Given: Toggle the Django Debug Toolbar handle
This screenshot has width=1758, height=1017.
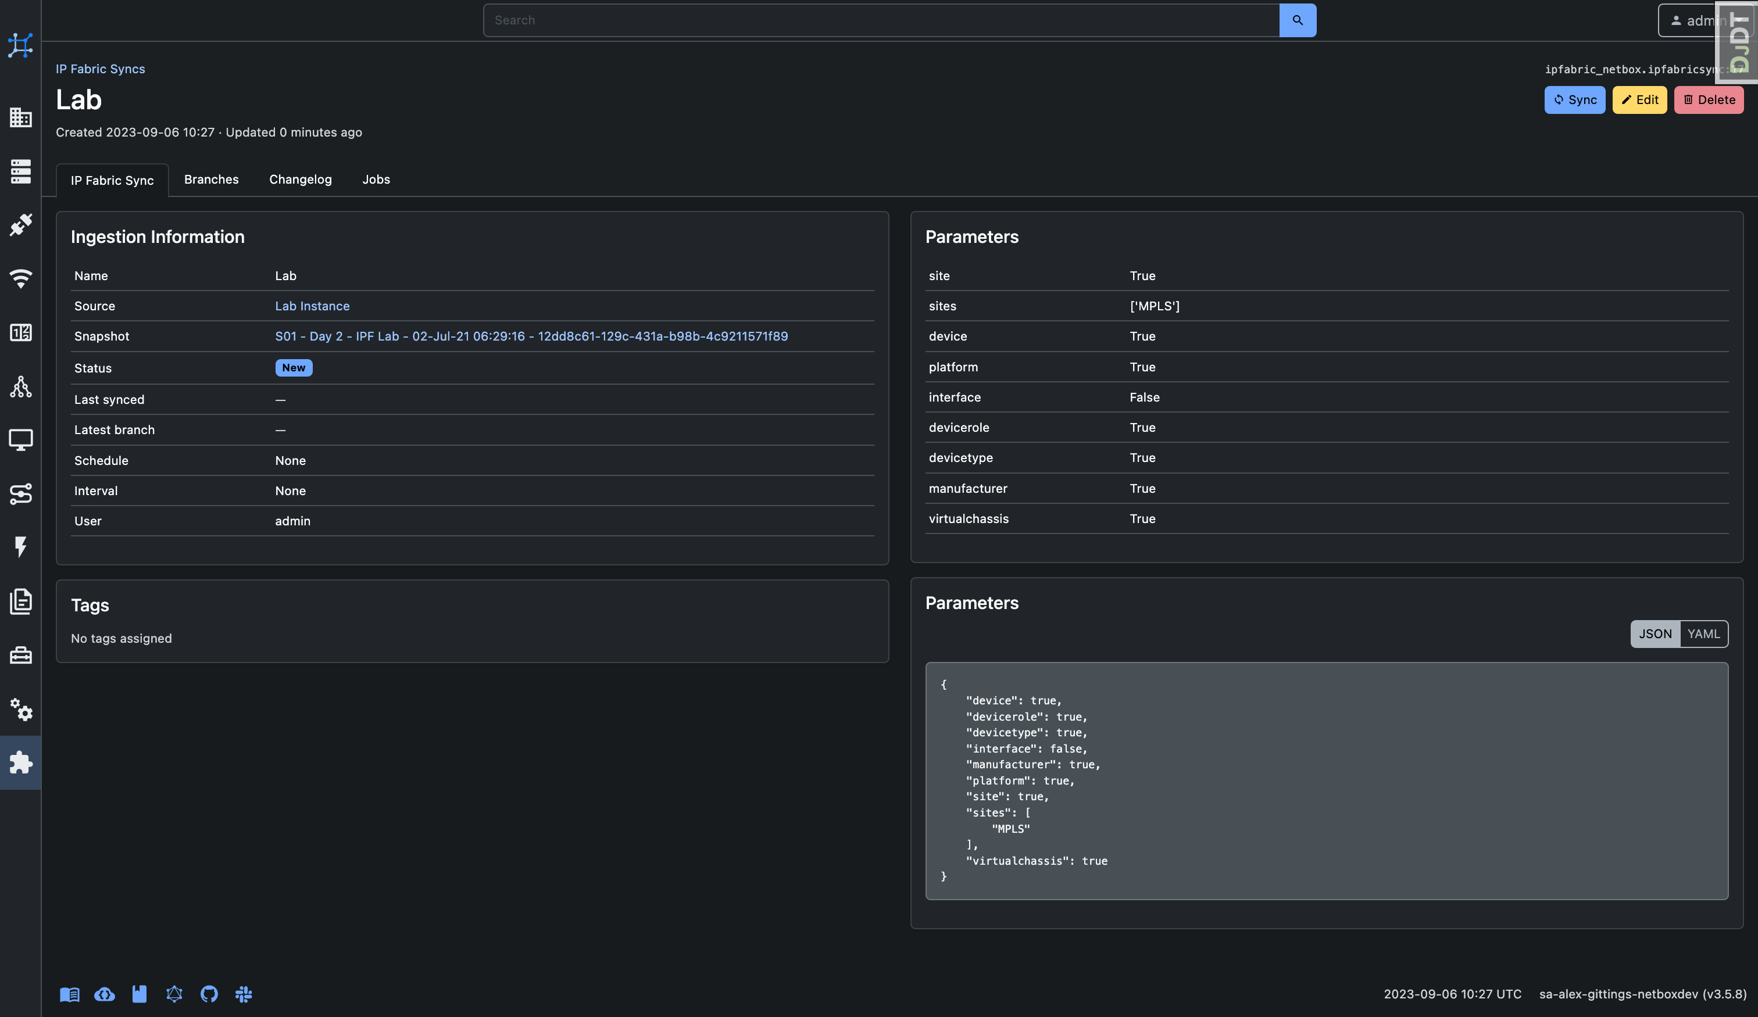Looking at the screenshot, I should [1736, 42].
